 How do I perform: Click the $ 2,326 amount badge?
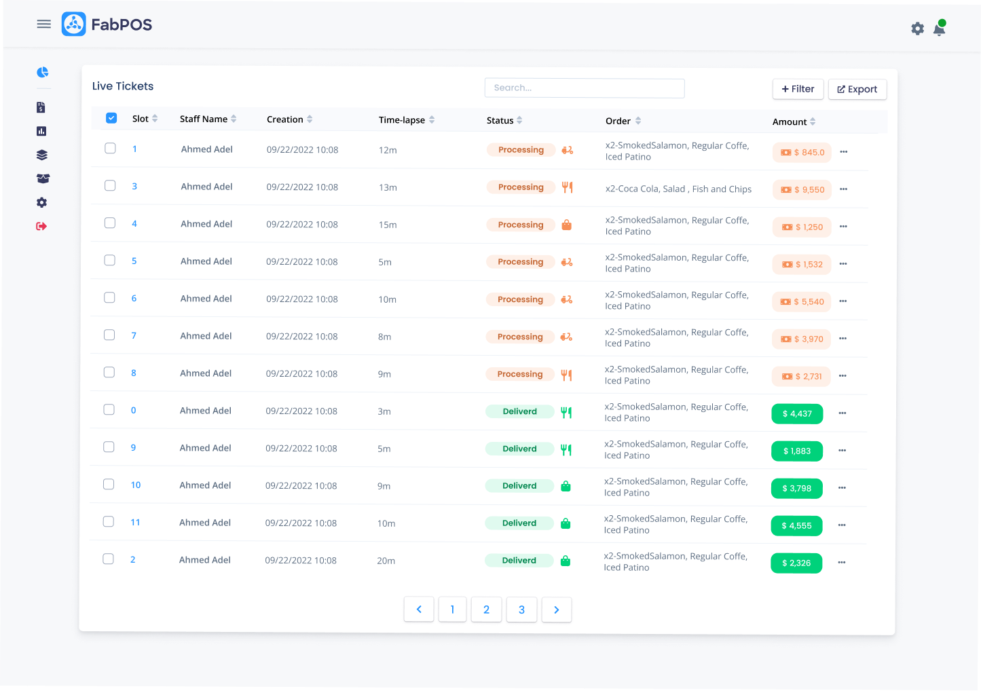pos(796,563)
